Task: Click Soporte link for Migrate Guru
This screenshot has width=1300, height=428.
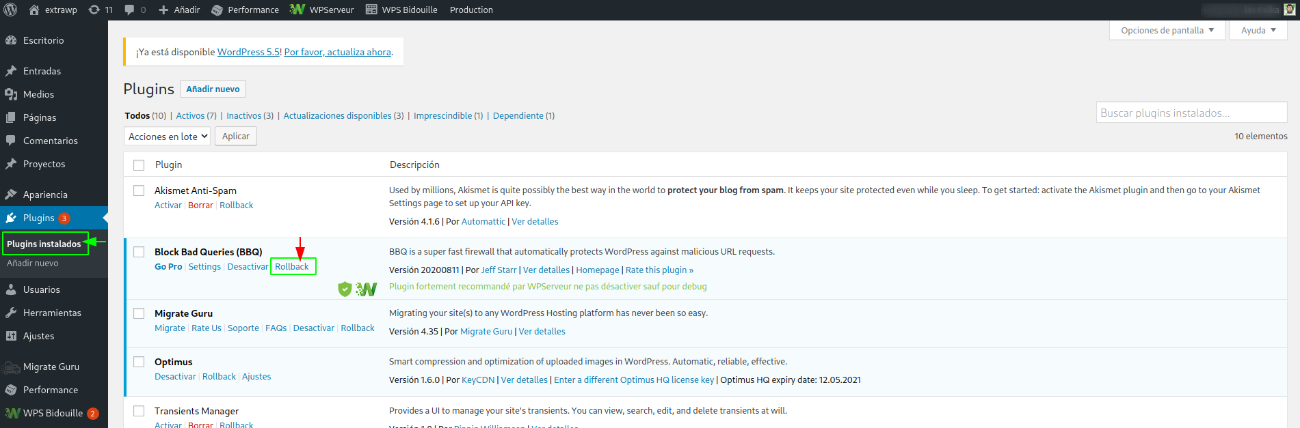Action: pos(243,328)
